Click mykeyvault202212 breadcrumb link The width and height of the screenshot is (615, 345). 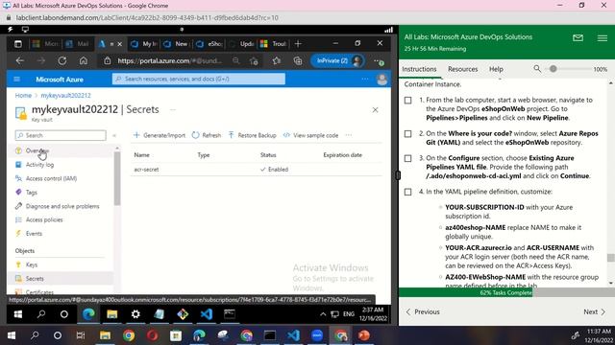[x=66, y=96]
